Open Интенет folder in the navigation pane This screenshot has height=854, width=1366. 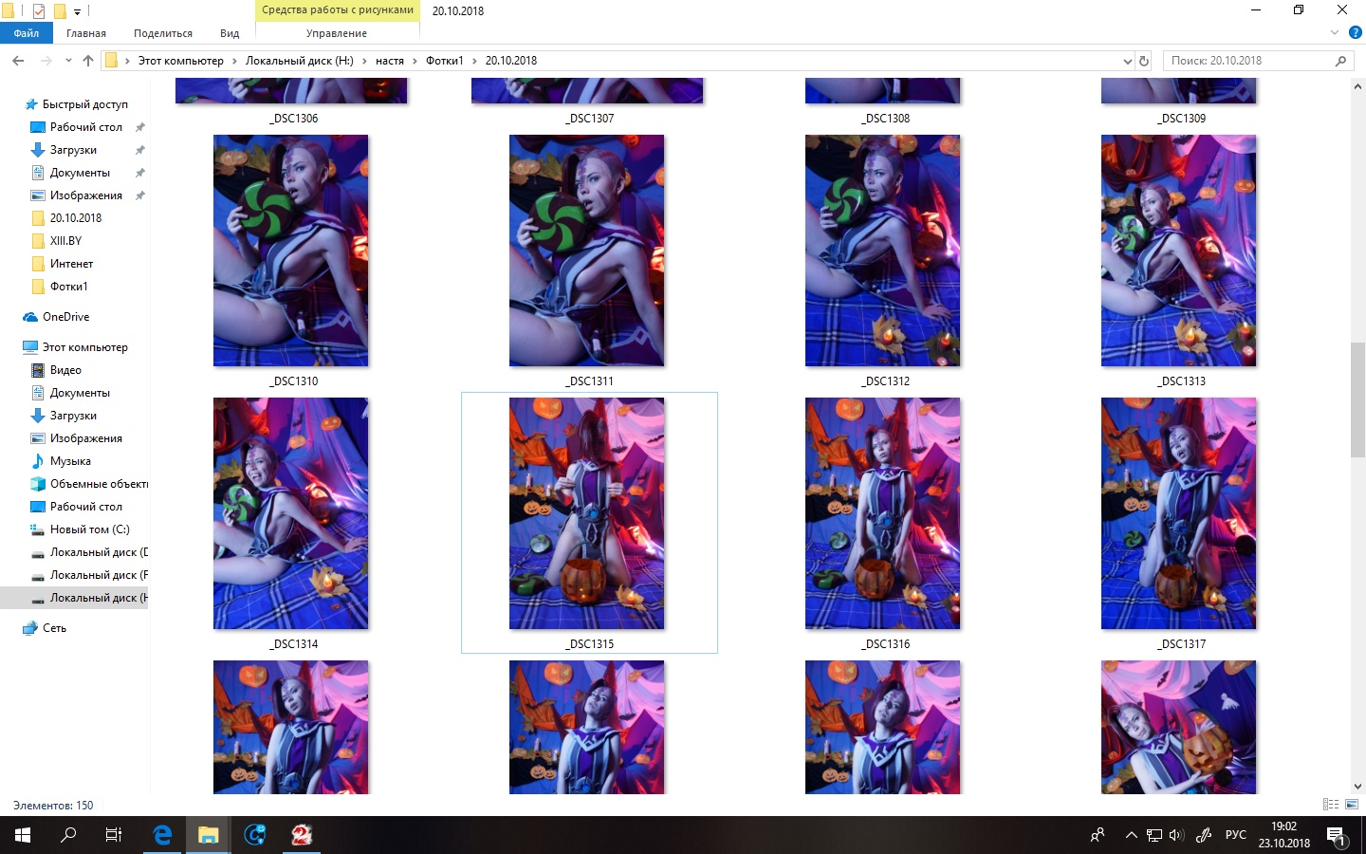tap(72, 264)
